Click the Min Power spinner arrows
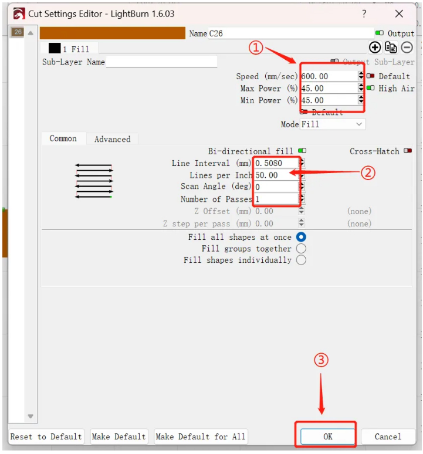The height and width of the screenshot is (454, 423). point(361,100)
